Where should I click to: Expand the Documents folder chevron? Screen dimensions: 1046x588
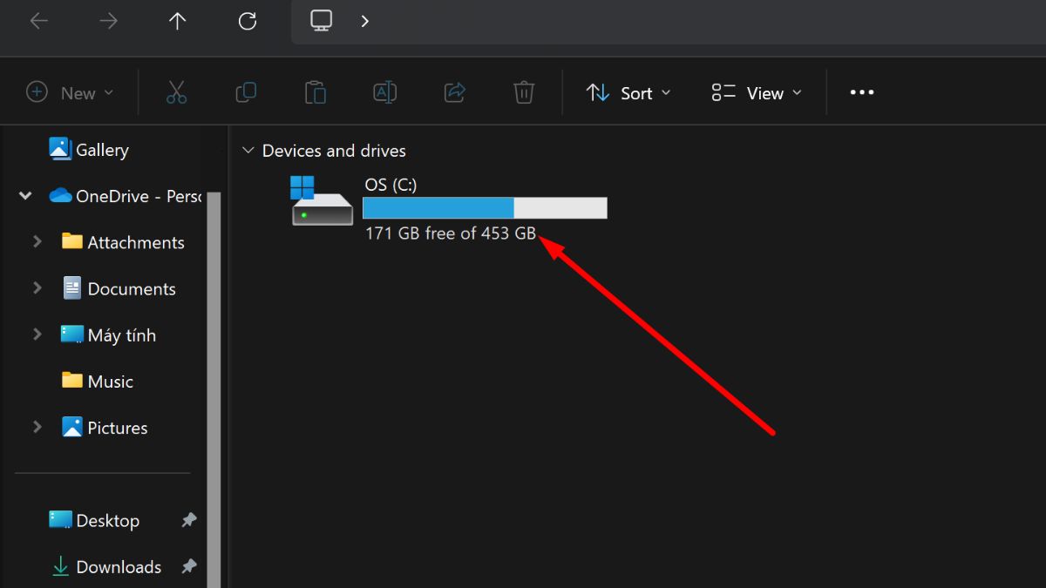point(37,287)
